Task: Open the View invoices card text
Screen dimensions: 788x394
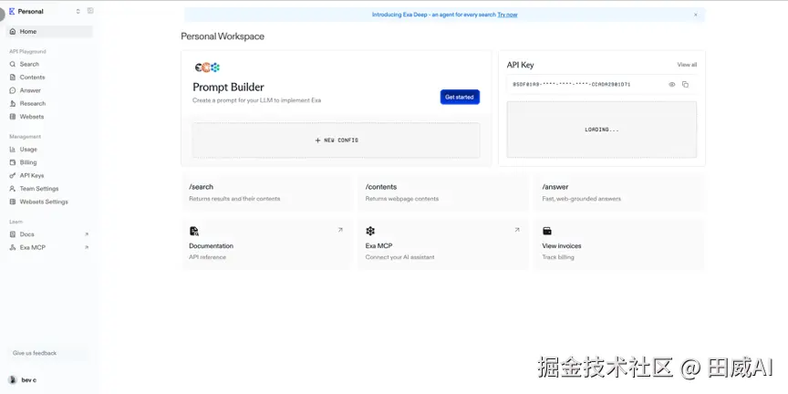Action: click(561, 245)
